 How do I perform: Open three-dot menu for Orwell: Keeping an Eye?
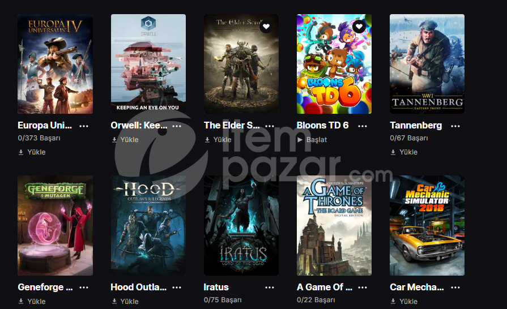[x=177, y=126]
